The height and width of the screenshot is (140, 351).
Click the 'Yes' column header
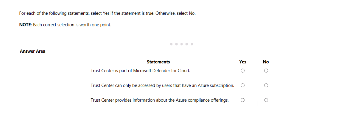click(x=243, y=62)
